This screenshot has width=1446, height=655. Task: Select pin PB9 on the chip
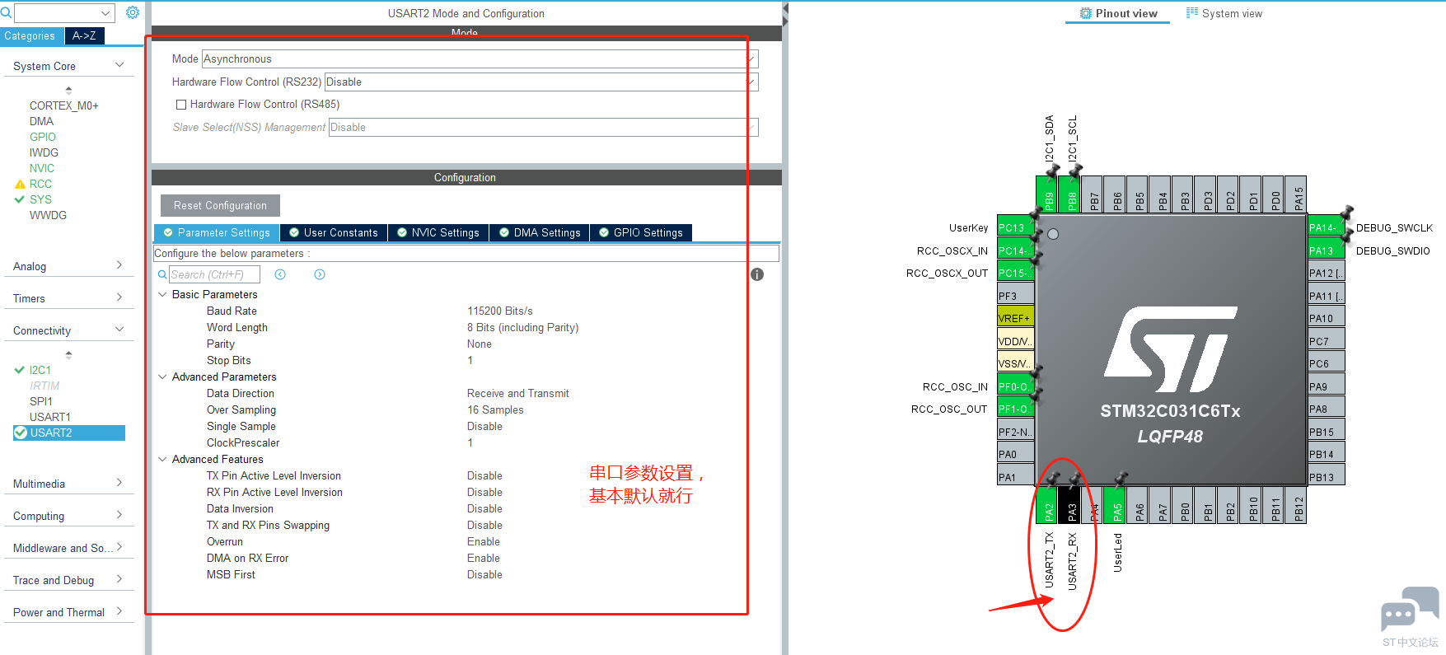pyautogui.click(x=1048, y=194)
